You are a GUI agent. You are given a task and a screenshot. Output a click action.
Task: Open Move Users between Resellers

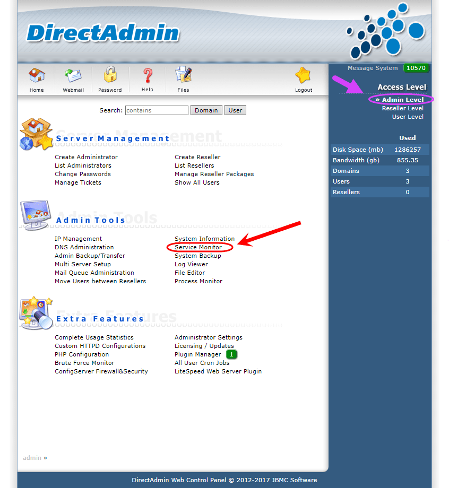pos(100,281)
